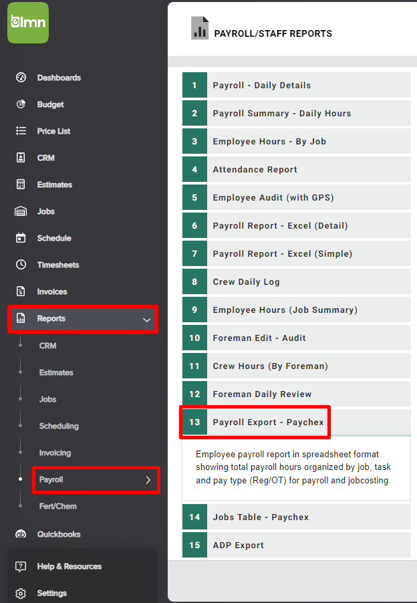Image resolution: width=417 pixels, height=603 pixels.
Task: Open Crew Hours (By Foreman) report
Action: pos(296,366)
